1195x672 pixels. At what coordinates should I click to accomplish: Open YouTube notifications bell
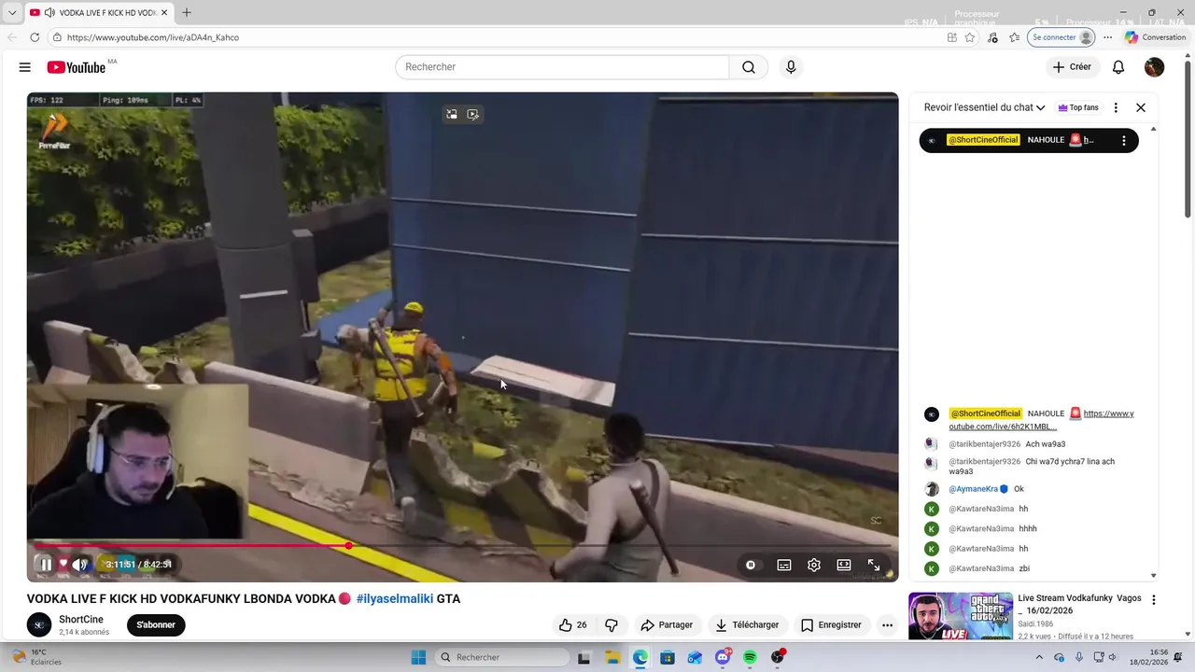point(1118,67)
